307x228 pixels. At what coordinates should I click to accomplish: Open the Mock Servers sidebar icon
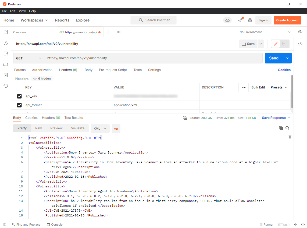6,64
